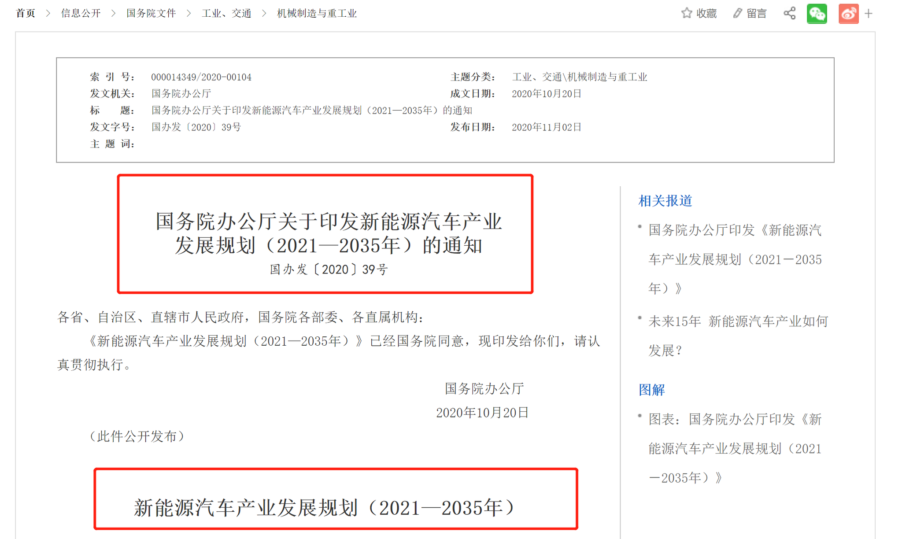
Task: Share via the green WeChat icon
Action: coord(817,13)
